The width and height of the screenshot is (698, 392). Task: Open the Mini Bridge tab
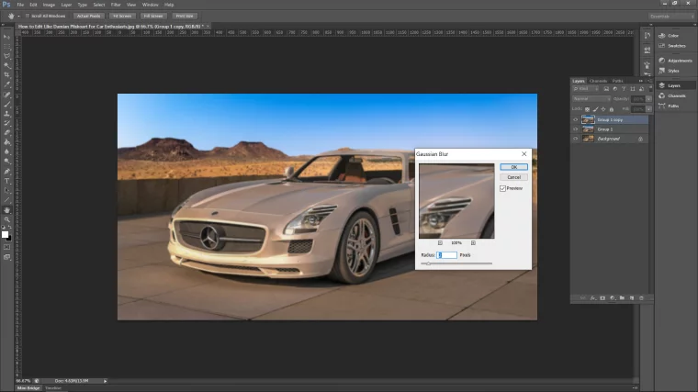click(28, 388)
